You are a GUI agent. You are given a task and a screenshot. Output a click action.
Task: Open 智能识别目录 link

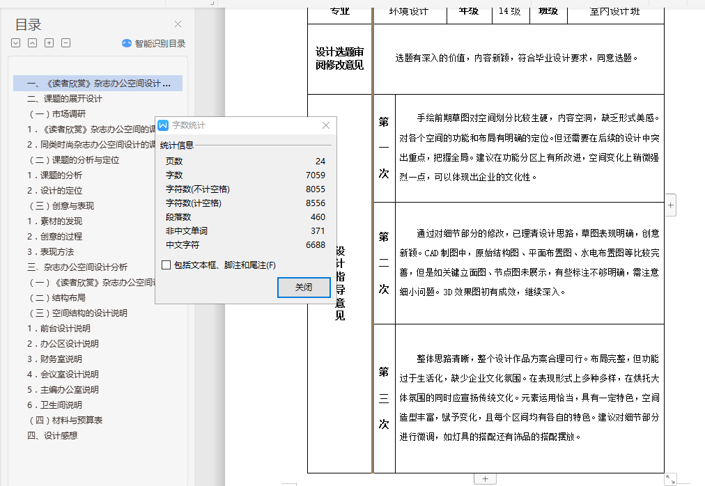(x=160, y=44)
